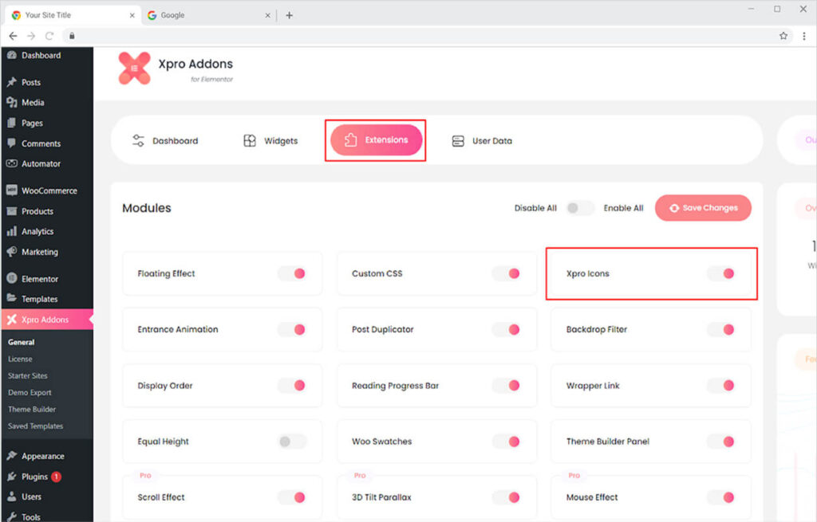The width and height of the screenshot is (817, 522).
Task: Open a new browser tab with plus
Action: pos(289,15)
